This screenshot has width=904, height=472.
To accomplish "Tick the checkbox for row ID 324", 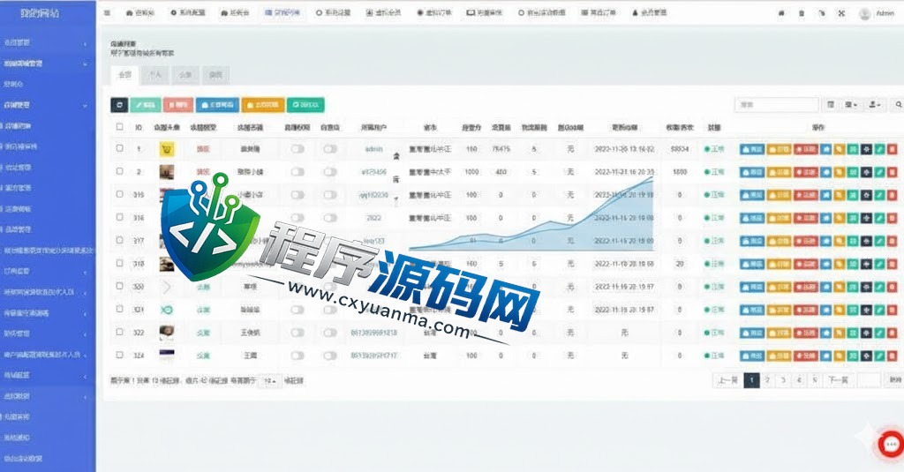I will click(x=119, y=355).
